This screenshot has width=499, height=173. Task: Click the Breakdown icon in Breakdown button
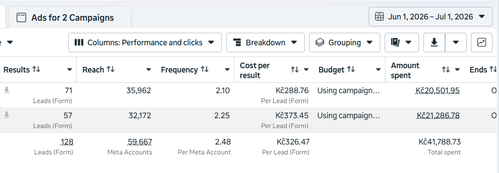[x=237, y=43]
